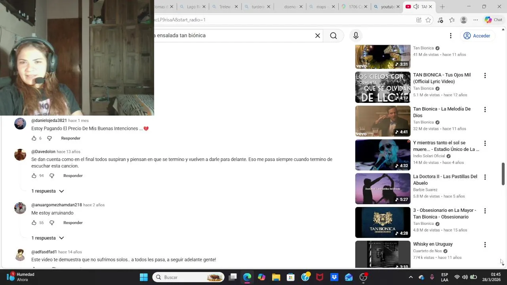Like the comment by @anuargomezhamdan218

34,223
